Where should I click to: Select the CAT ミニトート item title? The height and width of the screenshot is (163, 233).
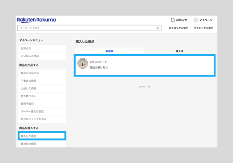point(98,62)
